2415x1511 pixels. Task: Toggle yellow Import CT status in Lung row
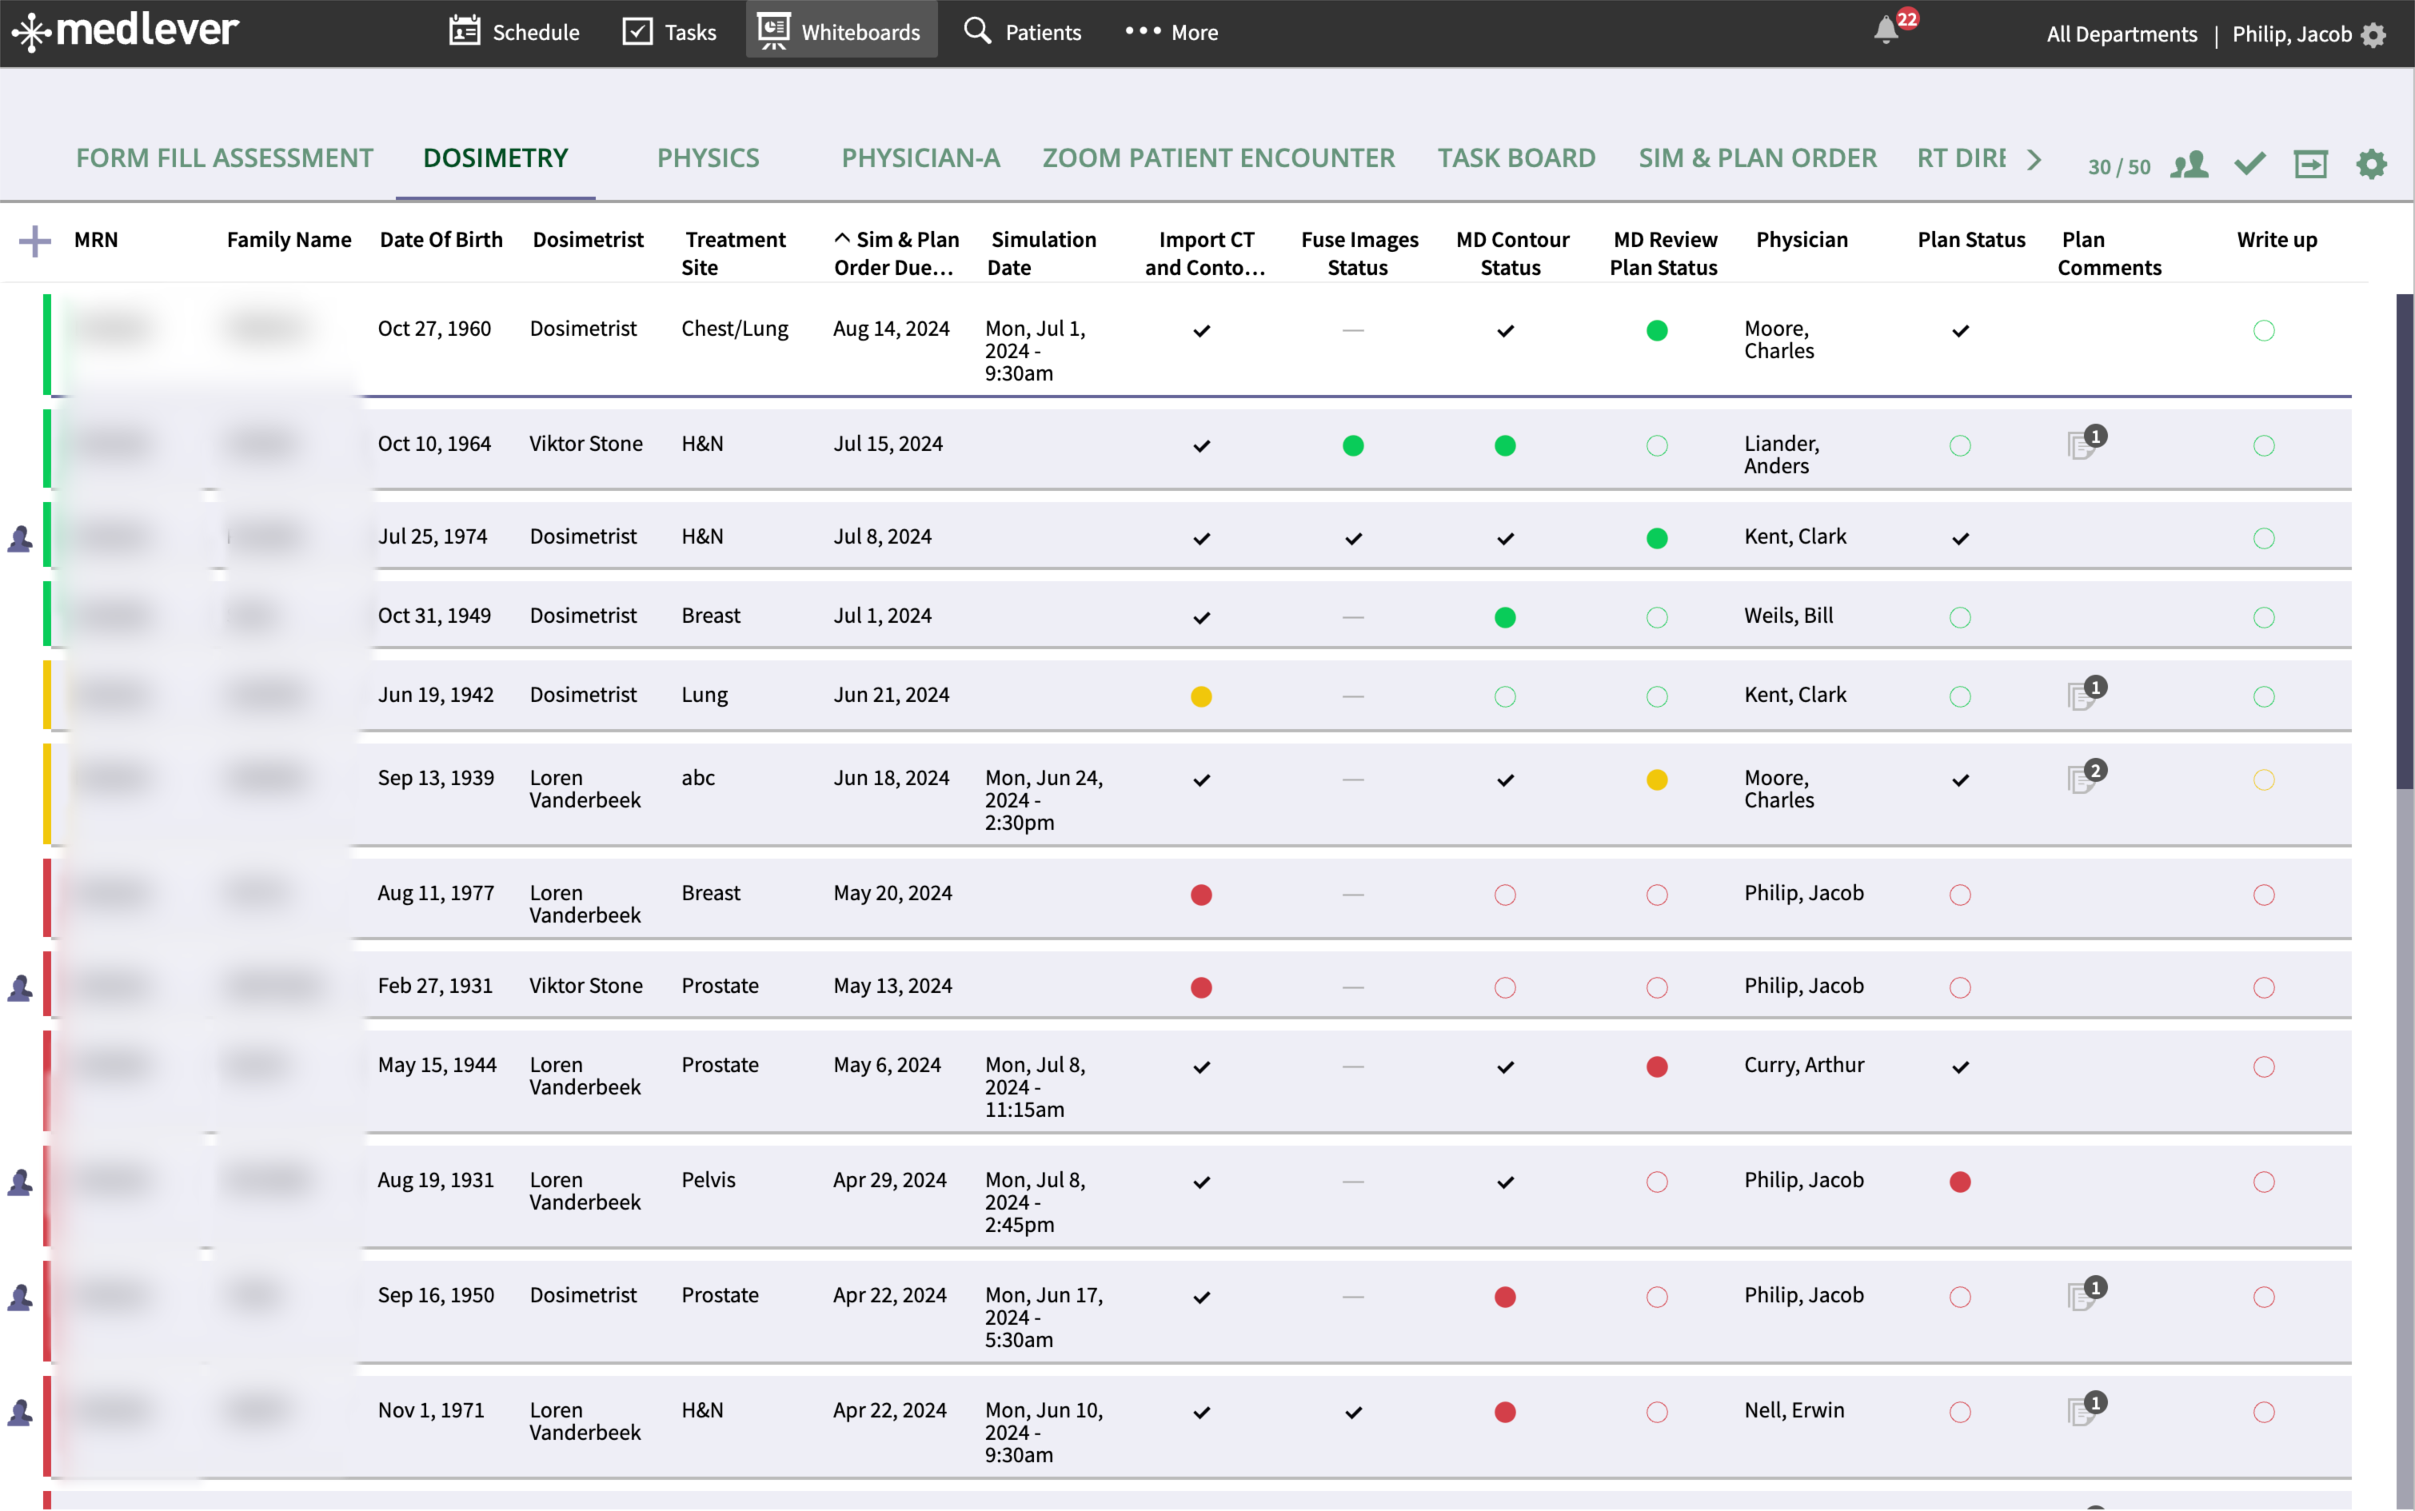click(1201, 696)
